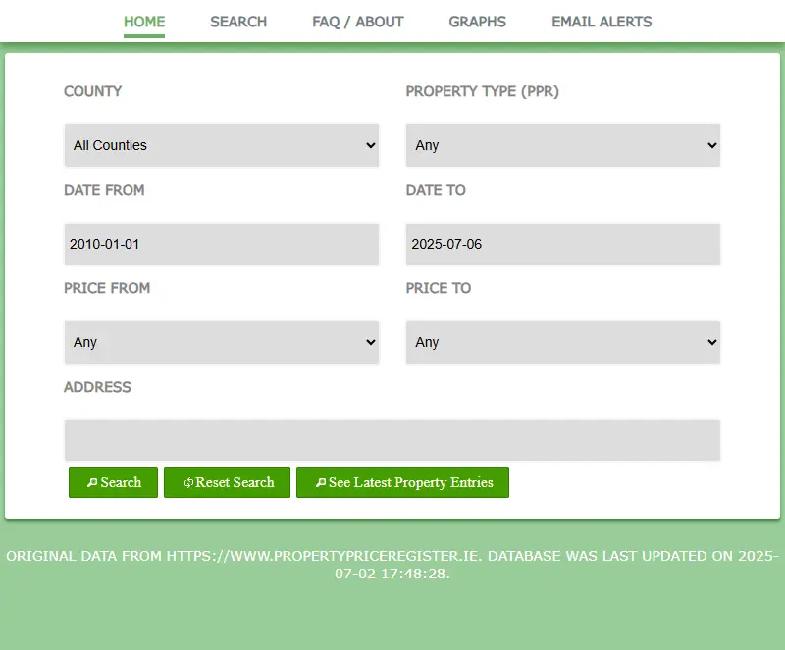Viewport: 785px width, 650px height.
Task: Click the green Search button
Action: 113,482
